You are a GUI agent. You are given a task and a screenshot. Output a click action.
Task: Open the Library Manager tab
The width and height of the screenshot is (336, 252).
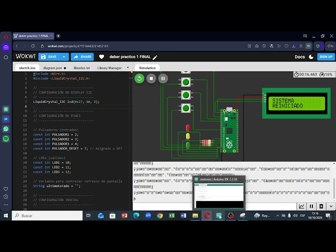coord(109,68)
